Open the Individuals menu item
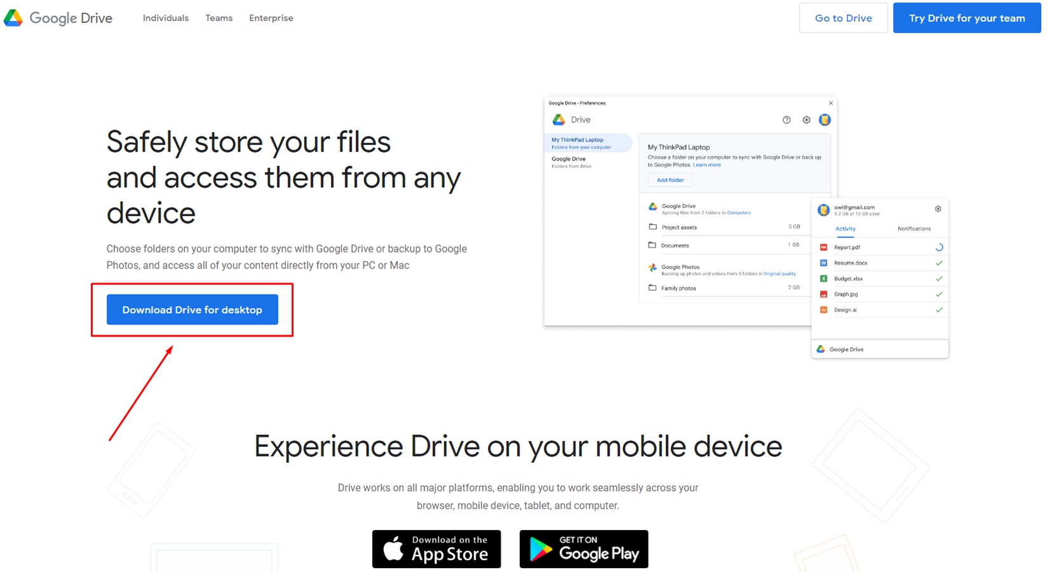1047x572 pixels. [x=165, y=18]
